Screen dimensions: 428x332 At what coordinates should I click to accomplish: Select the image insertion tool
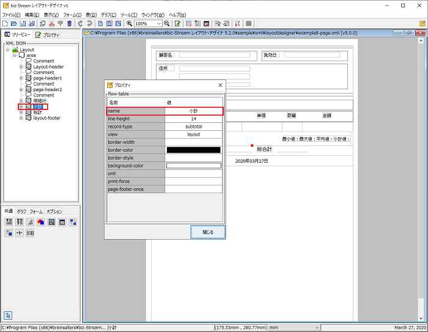[51, 222]
